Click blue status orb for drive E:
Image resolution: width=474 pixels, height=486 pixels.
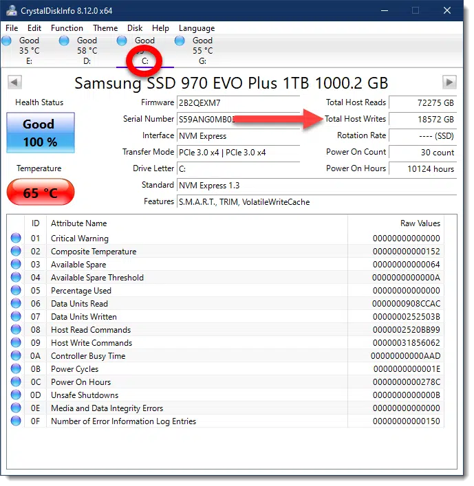6,41
